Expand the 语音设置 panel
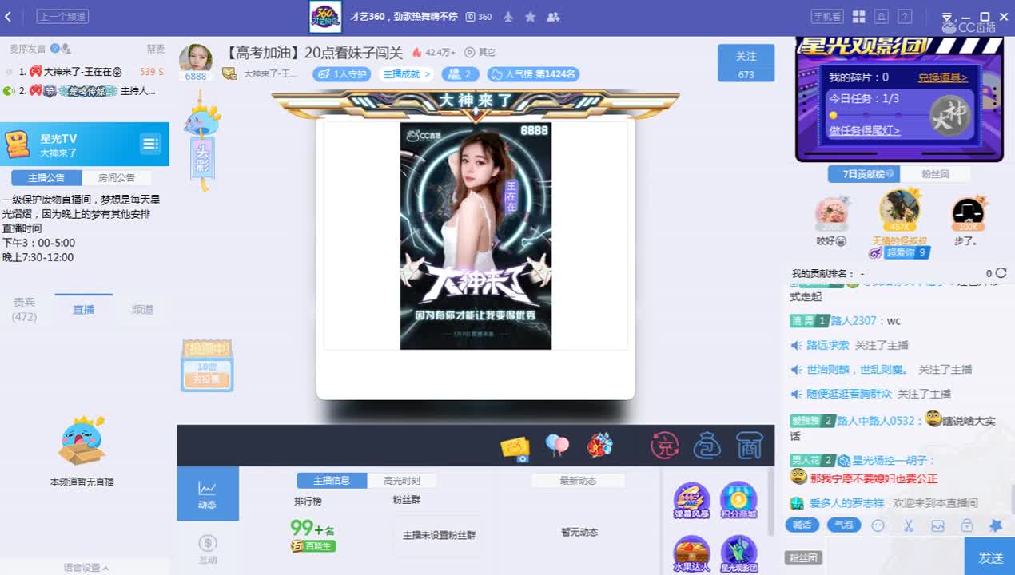Screen dimensions: 1015x575 (86, 568)
